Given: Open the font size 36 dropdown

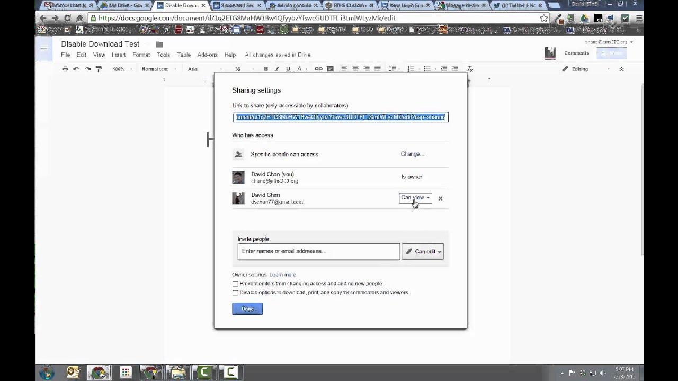Looking at the screenshot, I should [x=245, y=69].
